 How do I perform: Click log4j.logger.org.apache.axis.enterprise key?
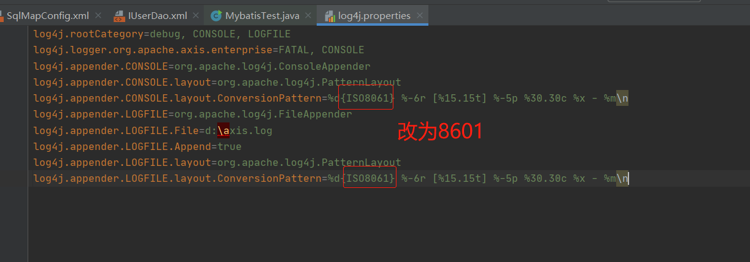[x=153, y=50]
